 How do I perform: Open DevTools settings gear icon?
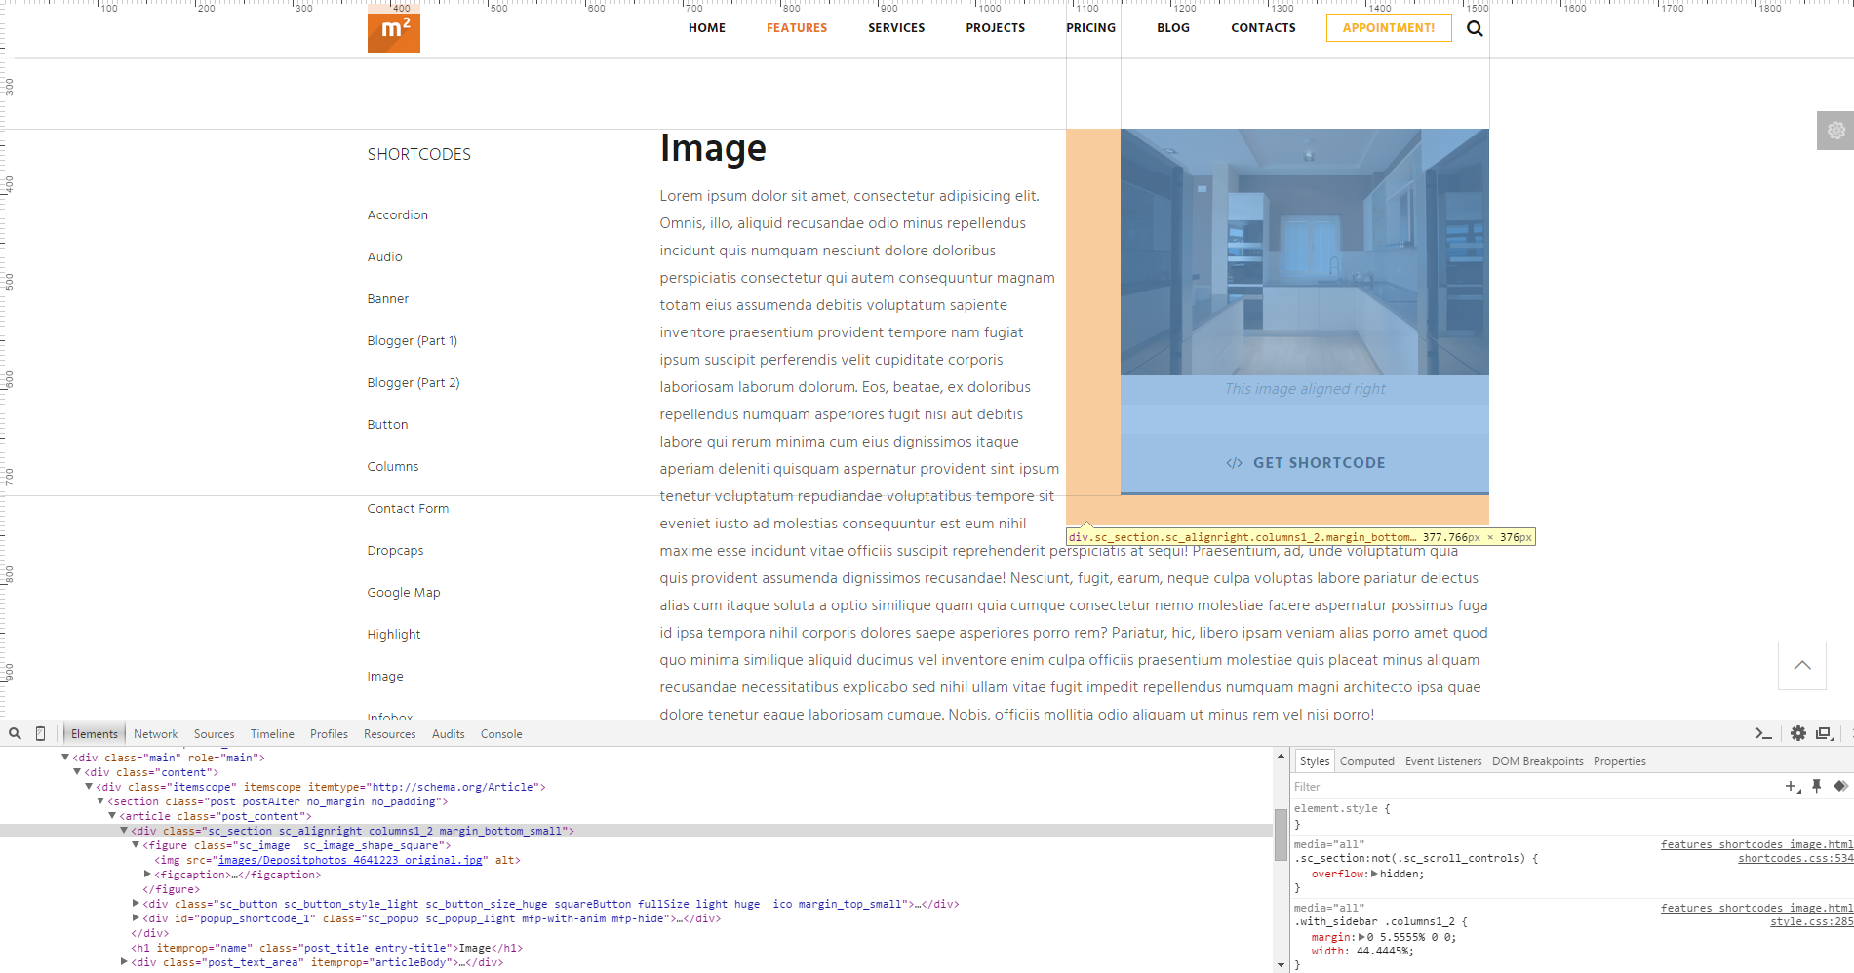[1797, 734]
